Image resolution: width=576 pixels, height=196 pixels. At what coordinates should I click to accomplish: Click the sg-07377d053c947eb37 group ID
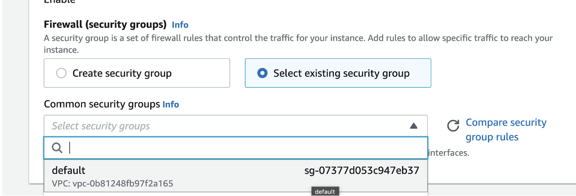(362, 170)
